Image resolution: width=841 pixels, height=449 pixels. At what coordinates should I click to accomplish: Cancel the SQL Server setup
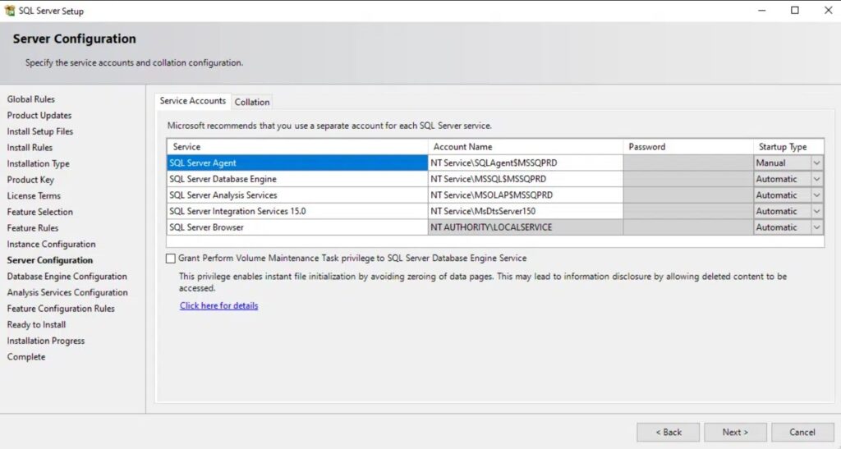pyautogui.click(x=802, y=432)
